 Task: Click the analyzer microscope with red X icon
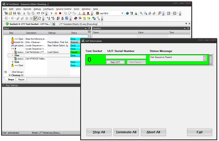pos(58,18)
